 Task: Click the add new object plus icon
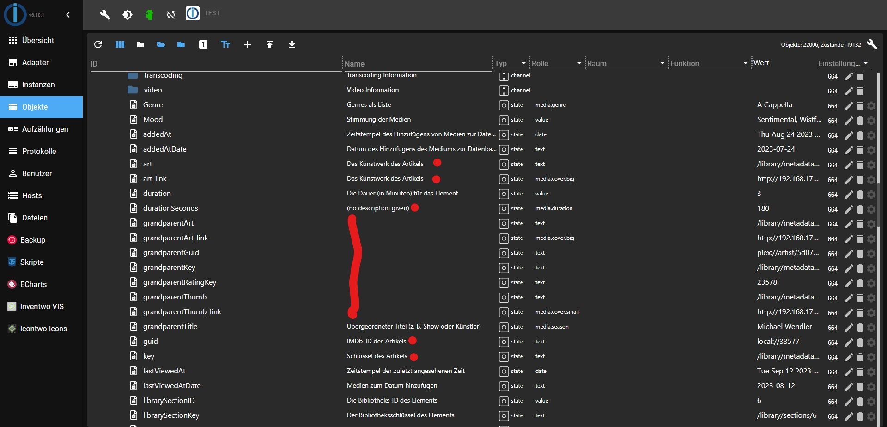click(x=248, y=44)
